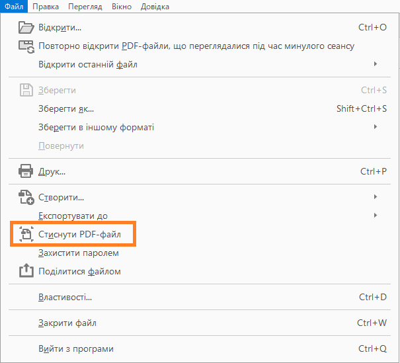Expand the Експортувати до submenu arrow
The width and height of the screenshot is (400, 363).
(376, 216)
